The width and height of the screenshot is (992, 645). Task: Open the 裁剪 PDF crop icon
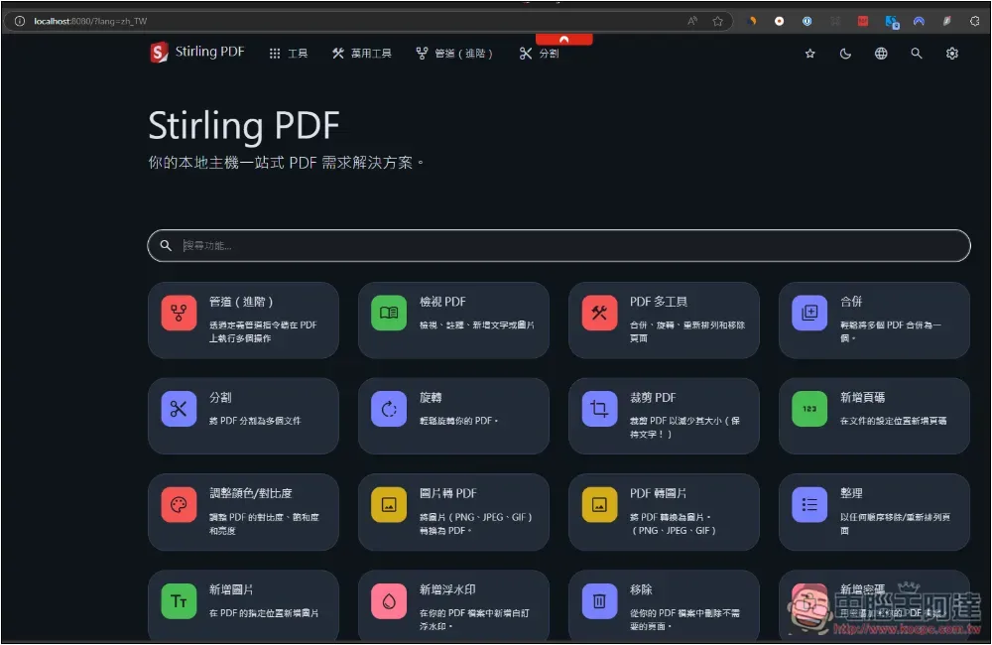point(599,409)
